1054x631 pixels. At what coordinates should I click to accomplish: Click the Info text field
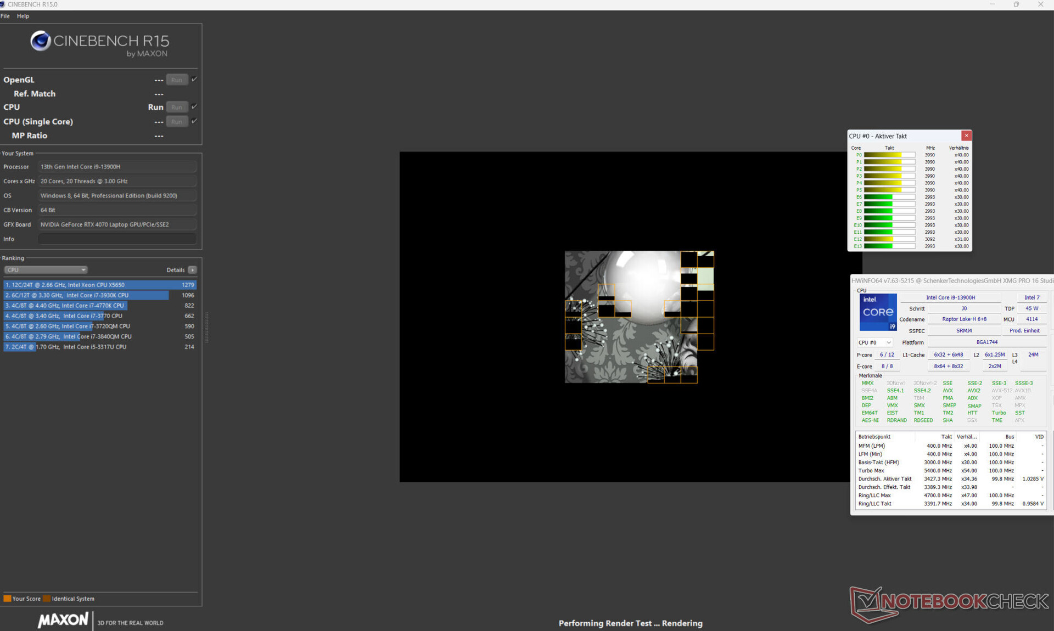[x=117, y=239]
